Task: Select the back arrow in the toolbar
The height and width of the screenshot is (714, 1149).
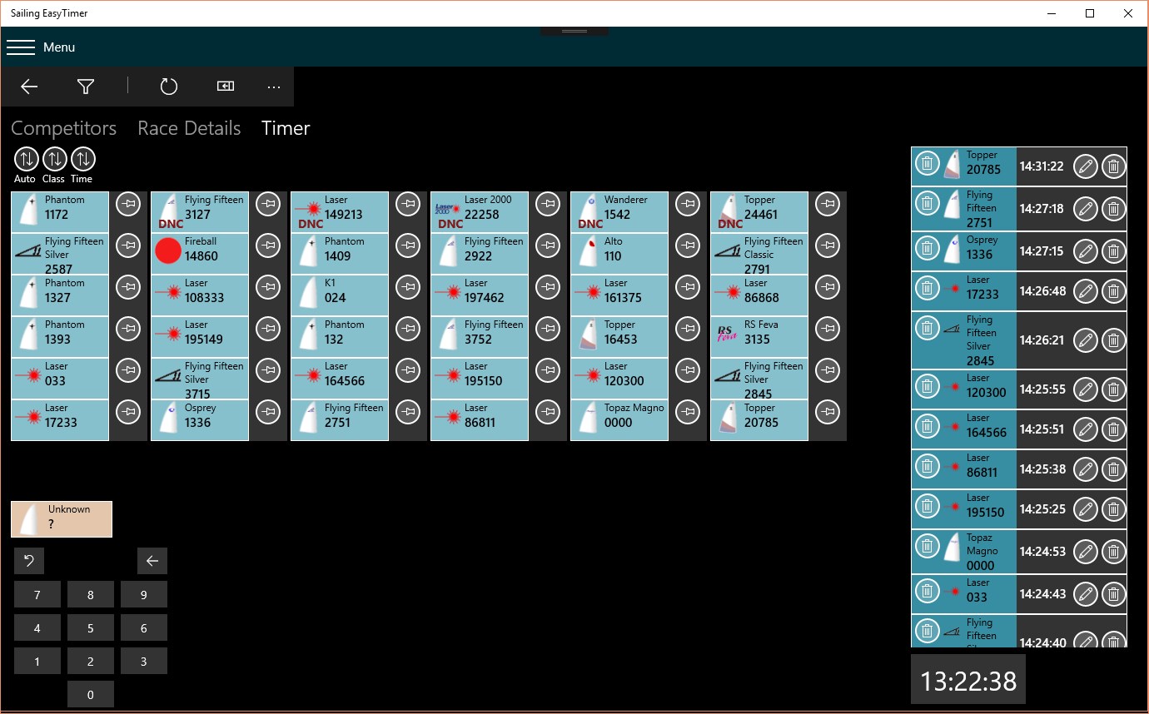Action: click(29, 87)
